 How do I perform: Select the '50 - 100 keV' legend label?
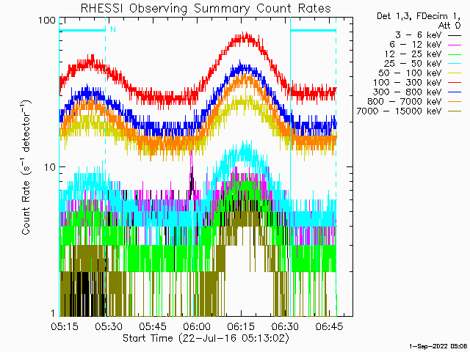click(410, 73)
